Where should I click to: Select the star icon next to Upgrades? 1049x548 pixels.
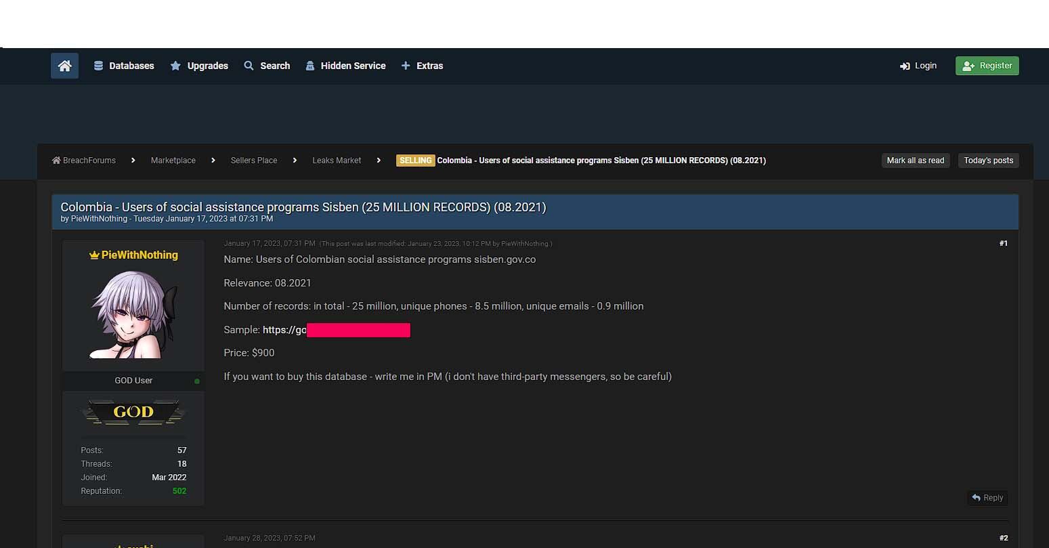(175, 66)
